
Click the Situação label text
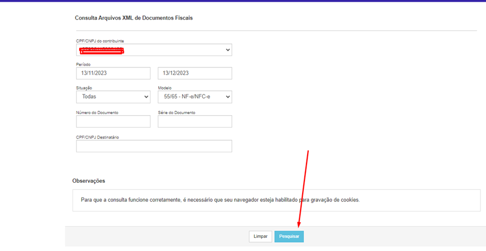(x=84, y=88)
